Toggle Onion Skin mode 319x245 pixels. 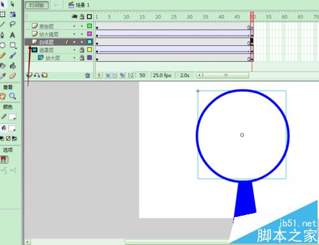point(108,75)
